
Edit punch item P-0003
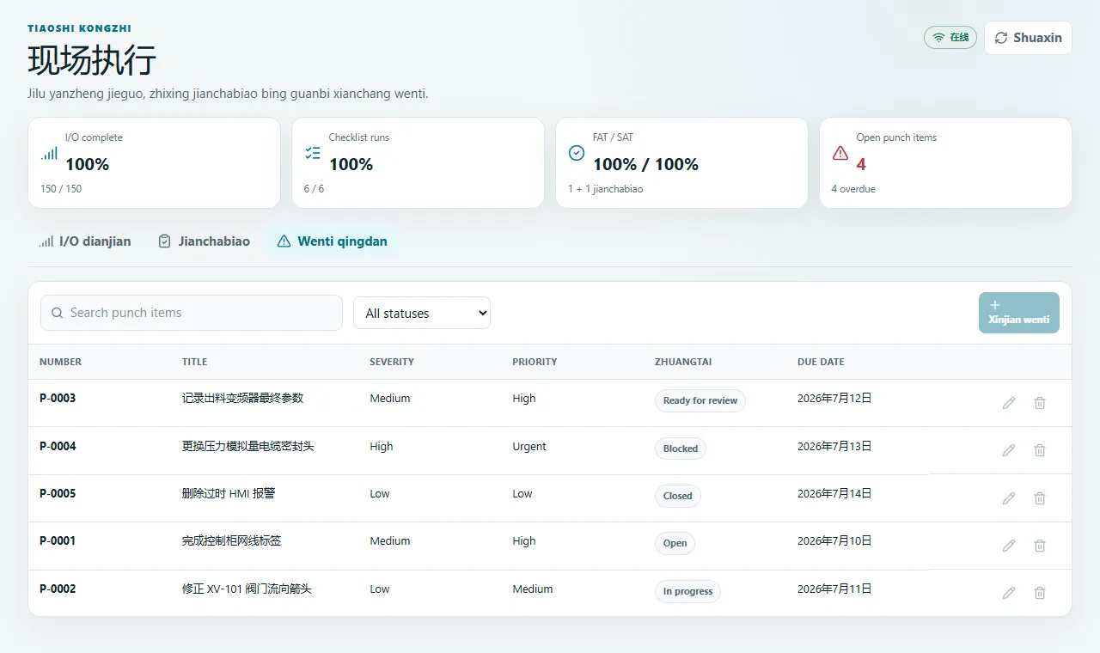1009,403
